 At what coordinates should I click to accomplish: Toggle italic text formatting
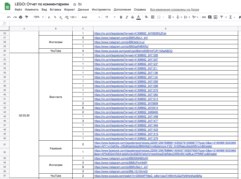coord(127,17)
